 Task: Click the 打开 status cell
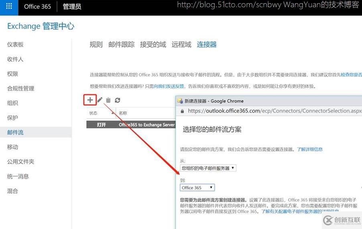coord(102,125)
